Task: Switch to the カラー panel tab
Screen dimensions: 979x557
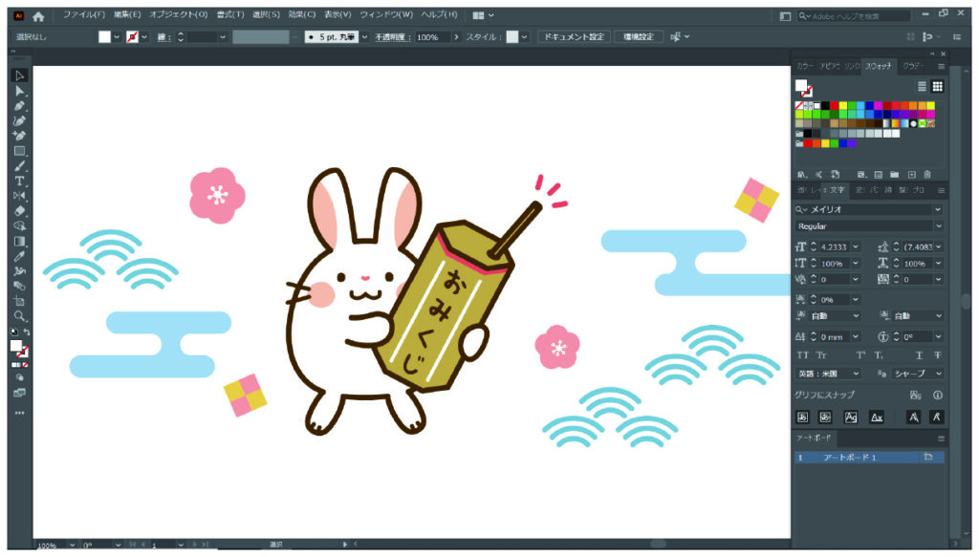Action: 805,66
